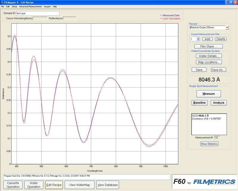This screenshot has height=191, width=238.
Task: Click the Save As button
Action: [218, 70]
